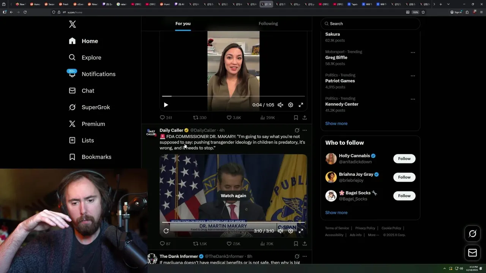Replay the Makary video
Viewport: 486px width, 273px height.
(166, 231)
